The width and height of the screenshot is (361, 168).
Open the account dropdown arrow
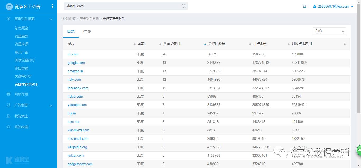[352, 7]
